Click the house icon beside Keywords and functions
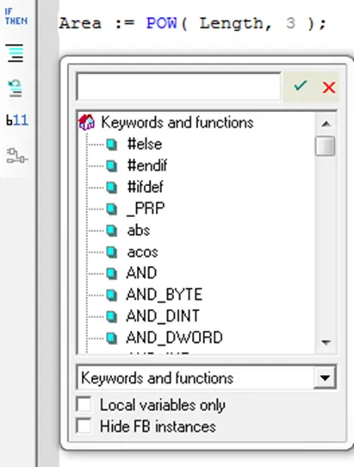Viewport: 354px width, 467px height. 86,122
